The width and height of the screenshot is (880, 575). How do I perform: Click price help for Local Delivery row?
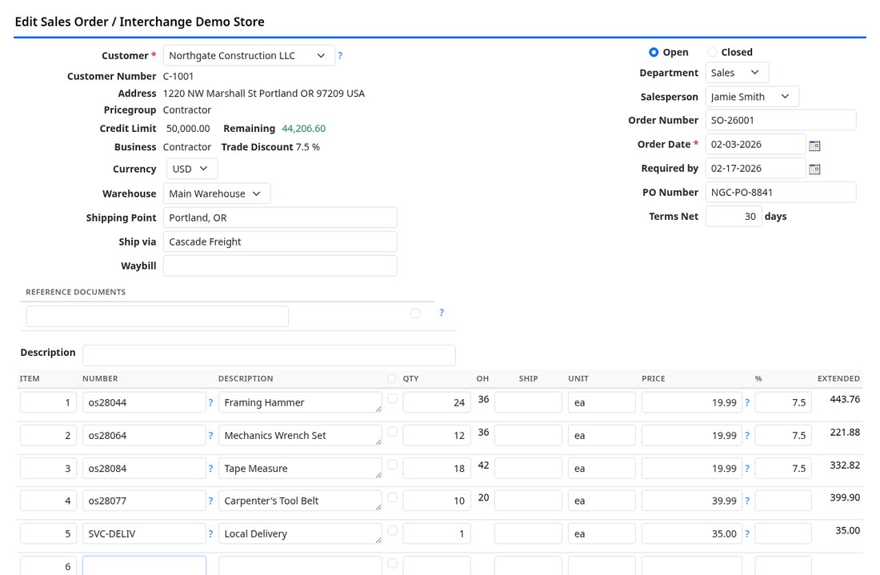click(747, 534)
